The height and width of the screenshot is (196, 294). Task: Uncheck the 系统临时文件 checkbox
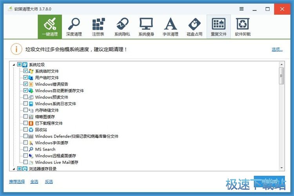point(25,71)
